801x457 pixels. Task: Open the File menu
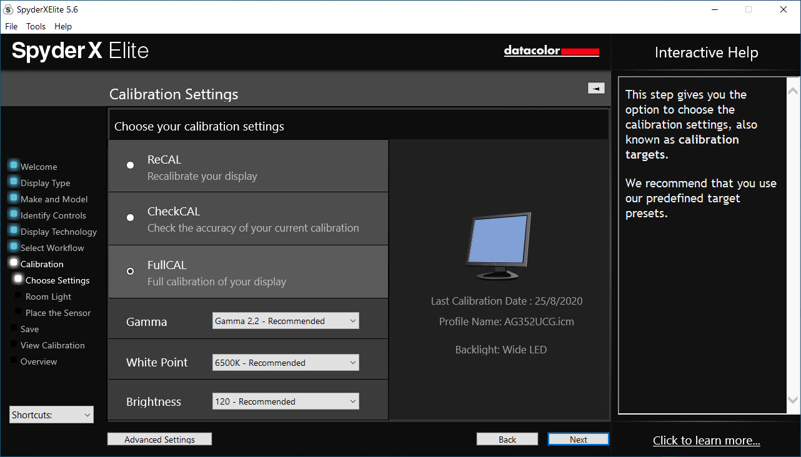pyautogui.click(x=11, y=26)
